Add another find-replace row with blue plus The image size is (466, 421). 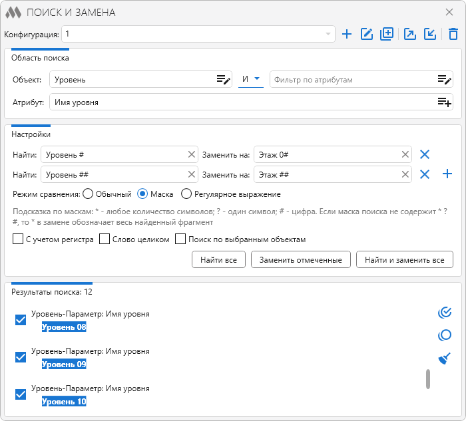(447, 174)
